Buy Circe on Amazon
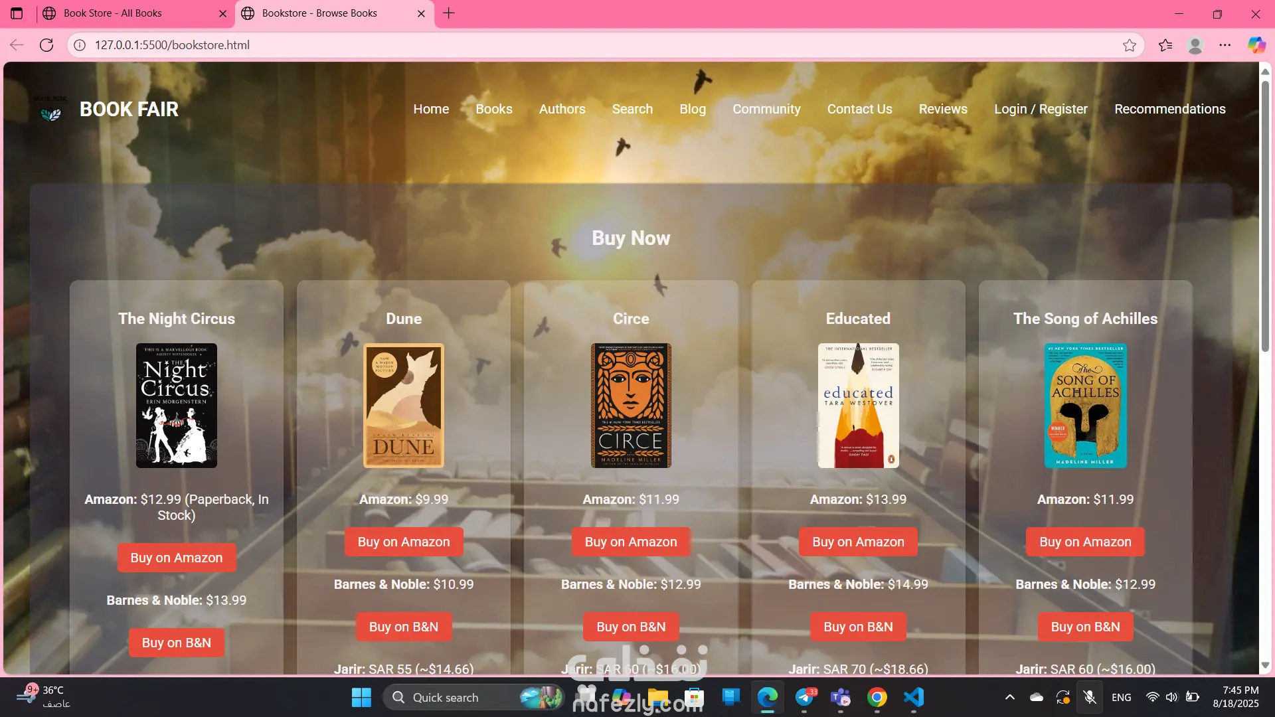 (x=631, y=542)
